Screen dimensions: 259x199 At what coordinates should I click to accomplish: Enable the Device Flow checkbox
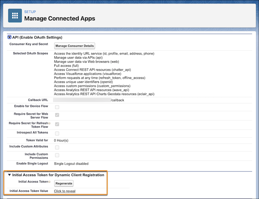click(x=57, y=107)
